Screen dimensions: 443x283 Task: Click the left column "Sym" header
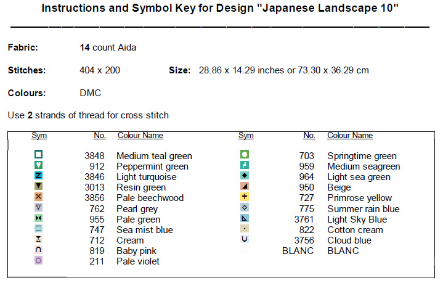39,136
